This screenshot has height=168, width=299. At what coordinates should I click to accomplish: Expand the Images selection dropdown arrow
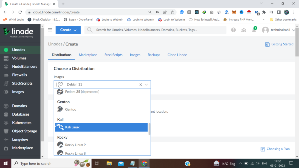click(146, 84)
